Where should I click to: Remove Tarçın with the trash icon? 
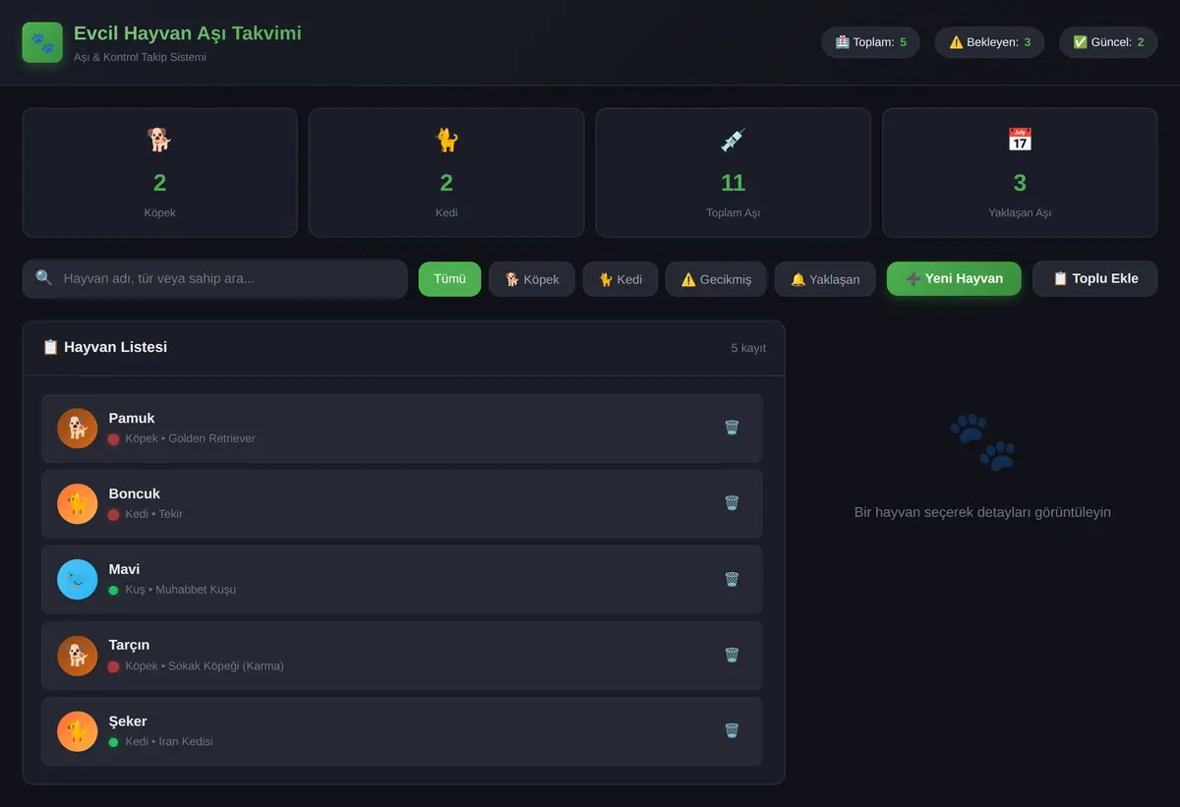click(732, 655)
